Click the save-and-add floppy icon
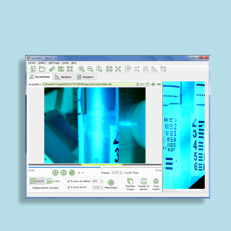The image size is (231, 231). [144, 181]
